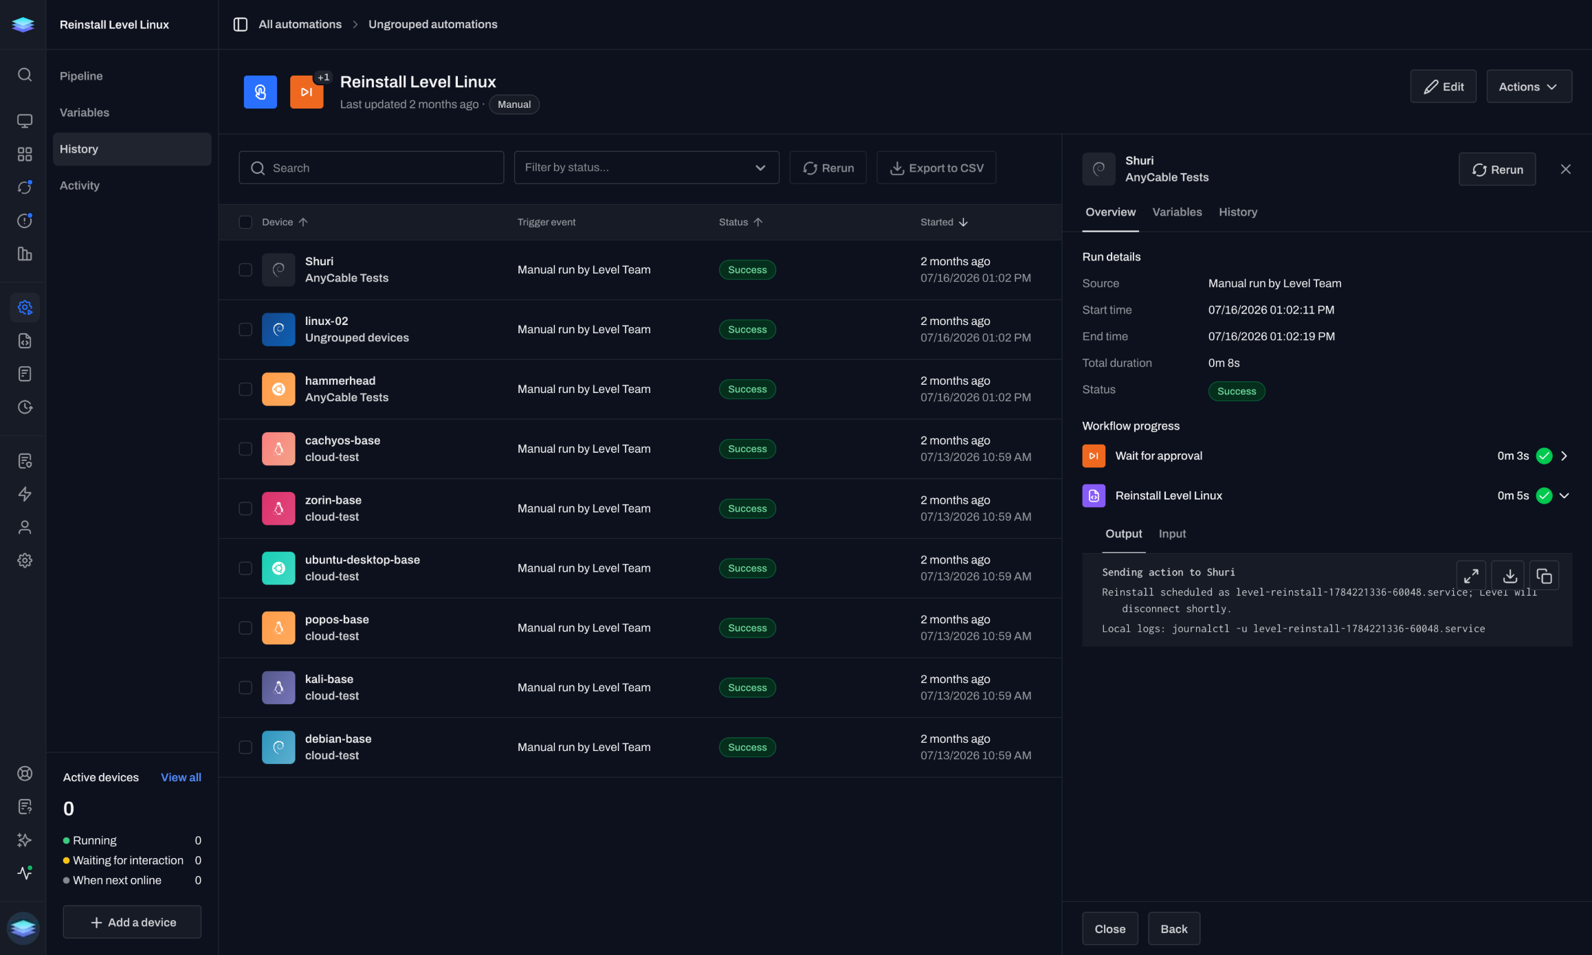Tick the hammerhead row checkbox
The image size is (1592, 955).
click(245, 390)
